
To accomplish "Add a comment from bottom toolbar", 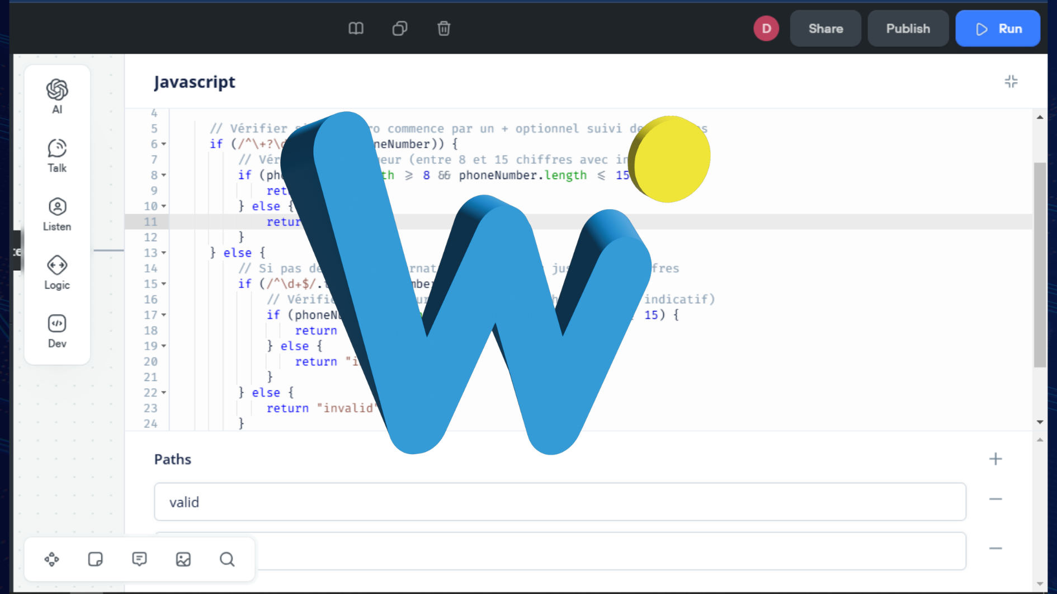I will pyautogui.click(x=139, y=559).
